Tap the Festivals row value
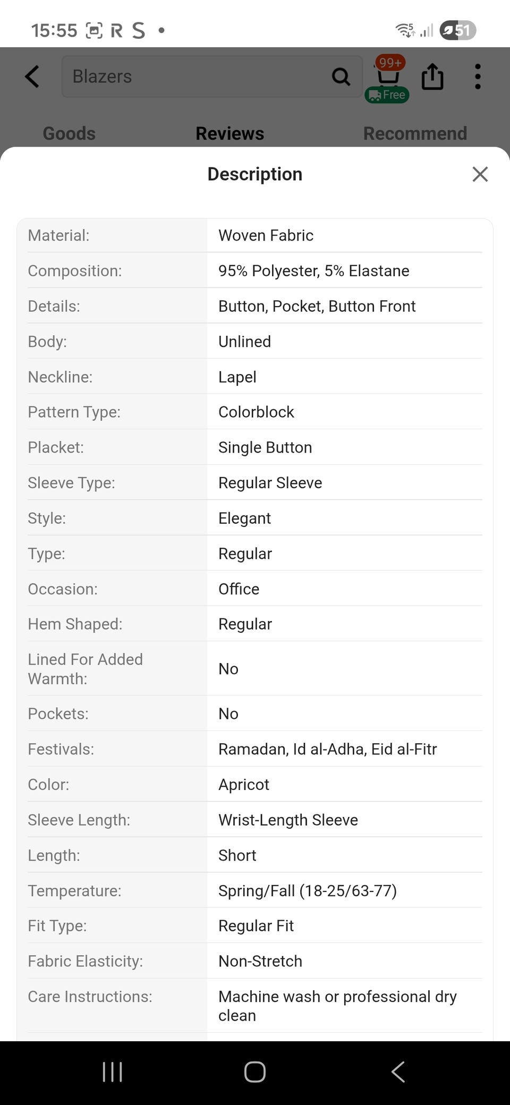This screenshot has width=510, height=1105. [x=327, y=749]
